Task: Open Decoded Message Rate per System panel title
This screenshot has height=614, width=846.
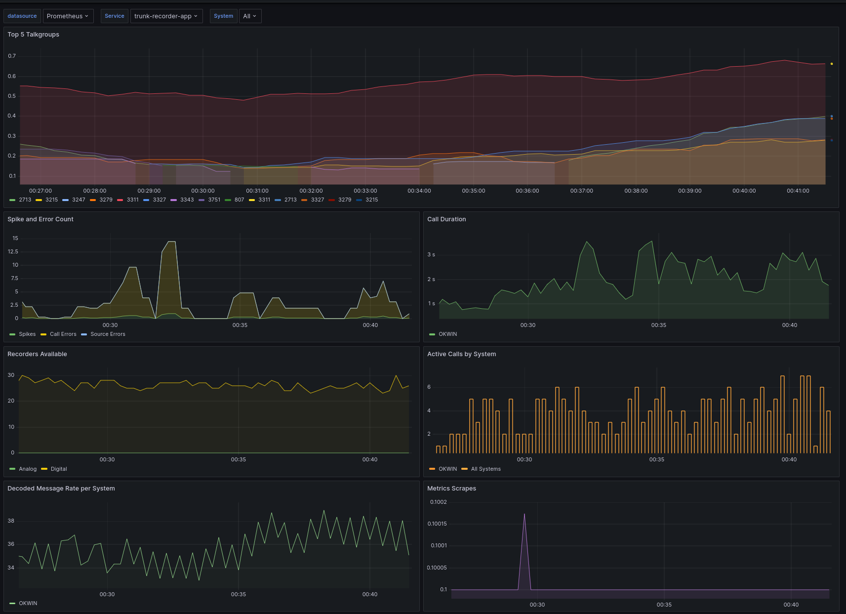Action: 61,489
